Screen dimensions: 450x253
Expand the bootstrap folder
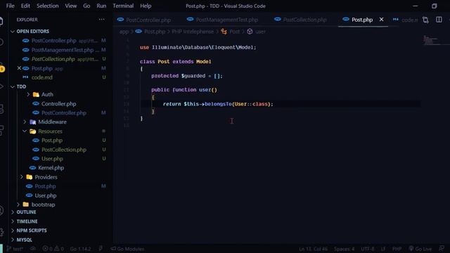click(x=43, y=205)
